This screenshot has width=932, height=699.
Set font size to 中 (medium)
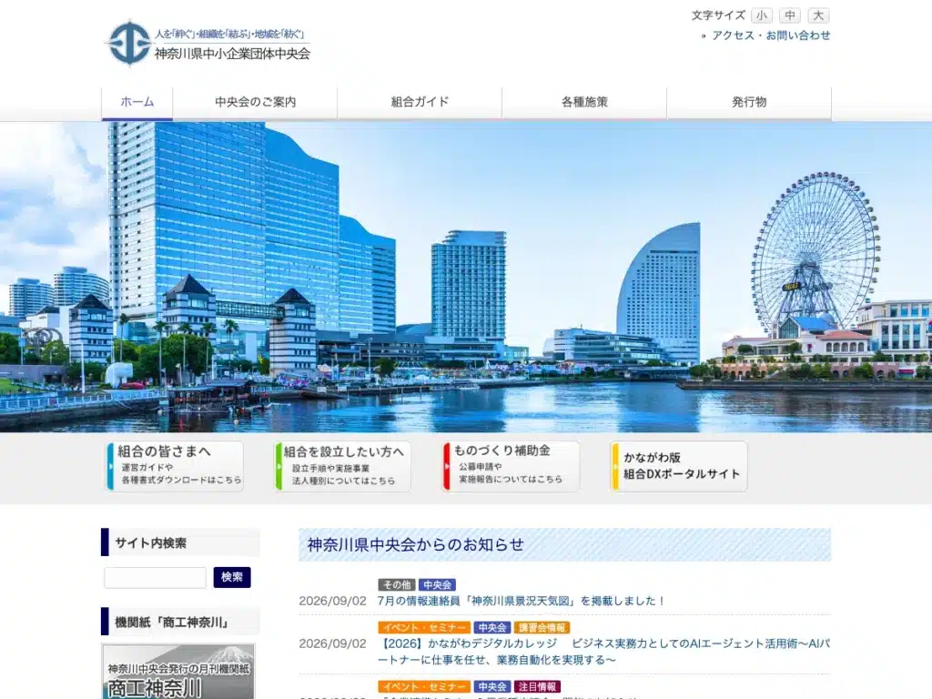790,15
